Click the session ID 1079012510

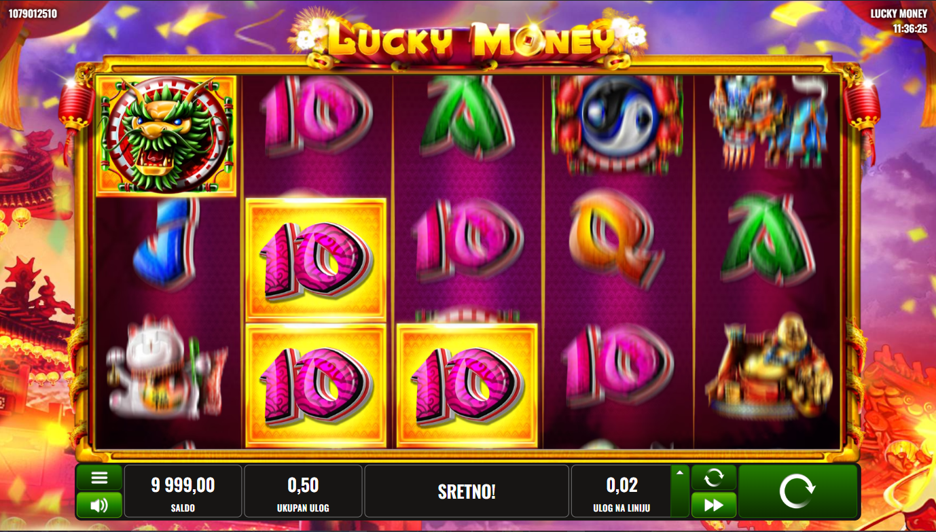click(x=33, y=14)
